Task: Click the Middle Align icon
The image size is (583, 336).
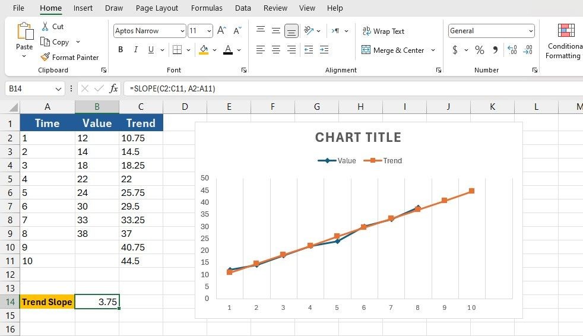Action: coord(276,30)
